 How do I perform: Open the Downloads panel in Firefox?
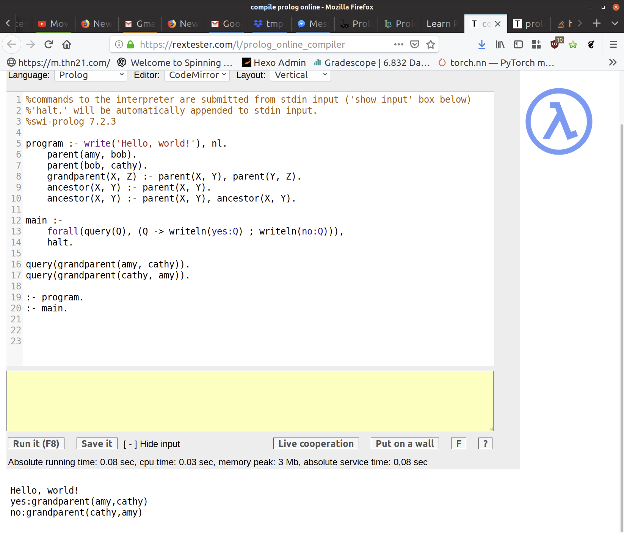tap(481, 44)
